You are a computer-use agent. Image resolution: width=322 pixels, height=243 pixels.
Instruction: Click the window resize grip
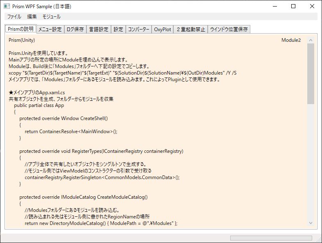(319, 240)
